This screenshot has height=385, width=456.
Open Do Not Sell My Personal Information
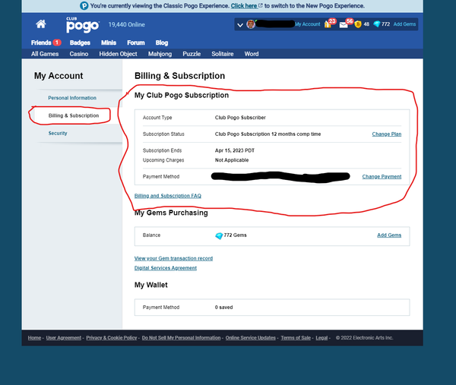point(181,338)
